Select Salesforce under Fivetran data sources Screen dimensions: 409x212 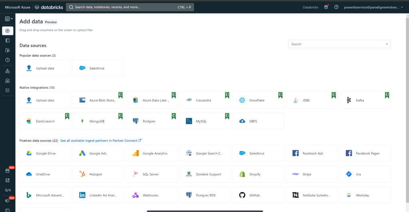click(x=258, y=153)
